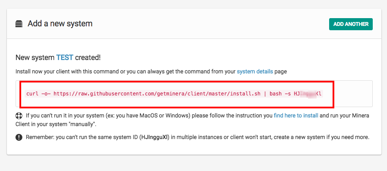Screen dimensions: 387x171
Task: Open the system details page link
Action: [x=255, y=72]
